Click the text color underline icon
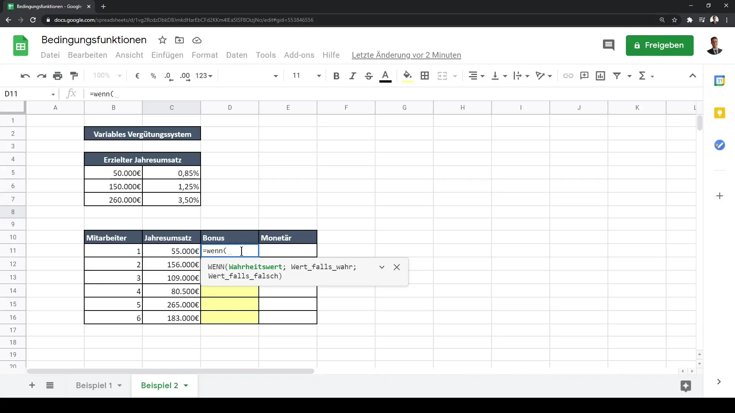 [x=385, y=75]
